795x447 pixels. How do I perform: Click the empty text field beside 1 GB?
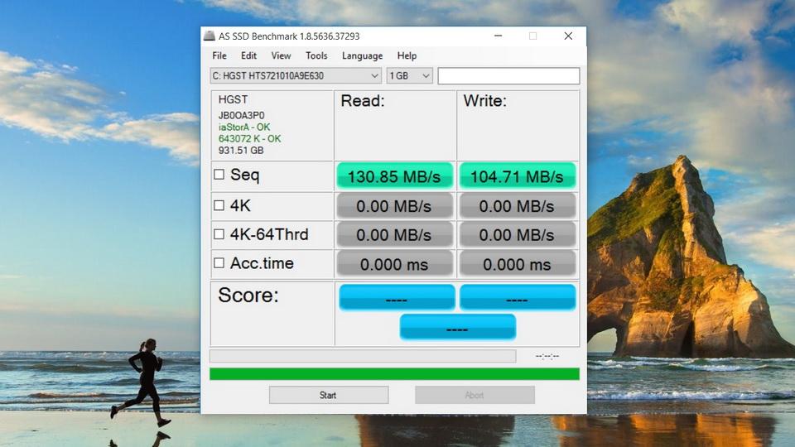pyautogui.click(x=508, y=76)
